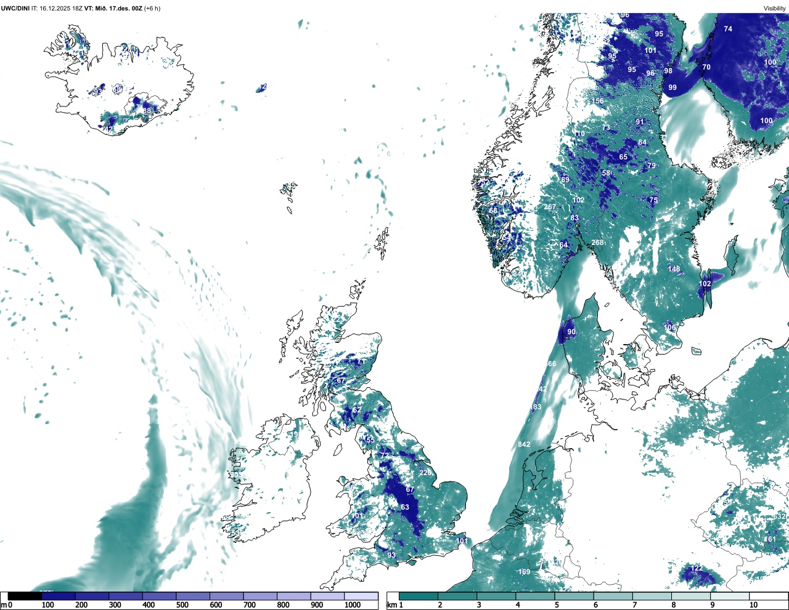This screenshot has height=610, width=789.
Task: Click the map value "98"
Action: tap(668, 71)
